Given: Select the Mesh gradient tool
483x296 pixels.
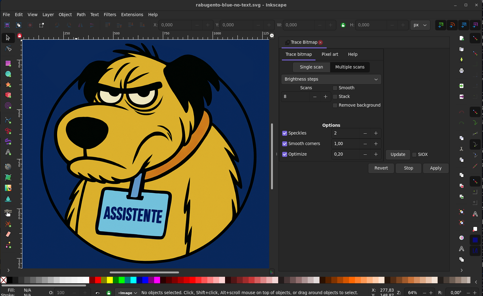Looking at the screenshot, I should tap(8, 177).
